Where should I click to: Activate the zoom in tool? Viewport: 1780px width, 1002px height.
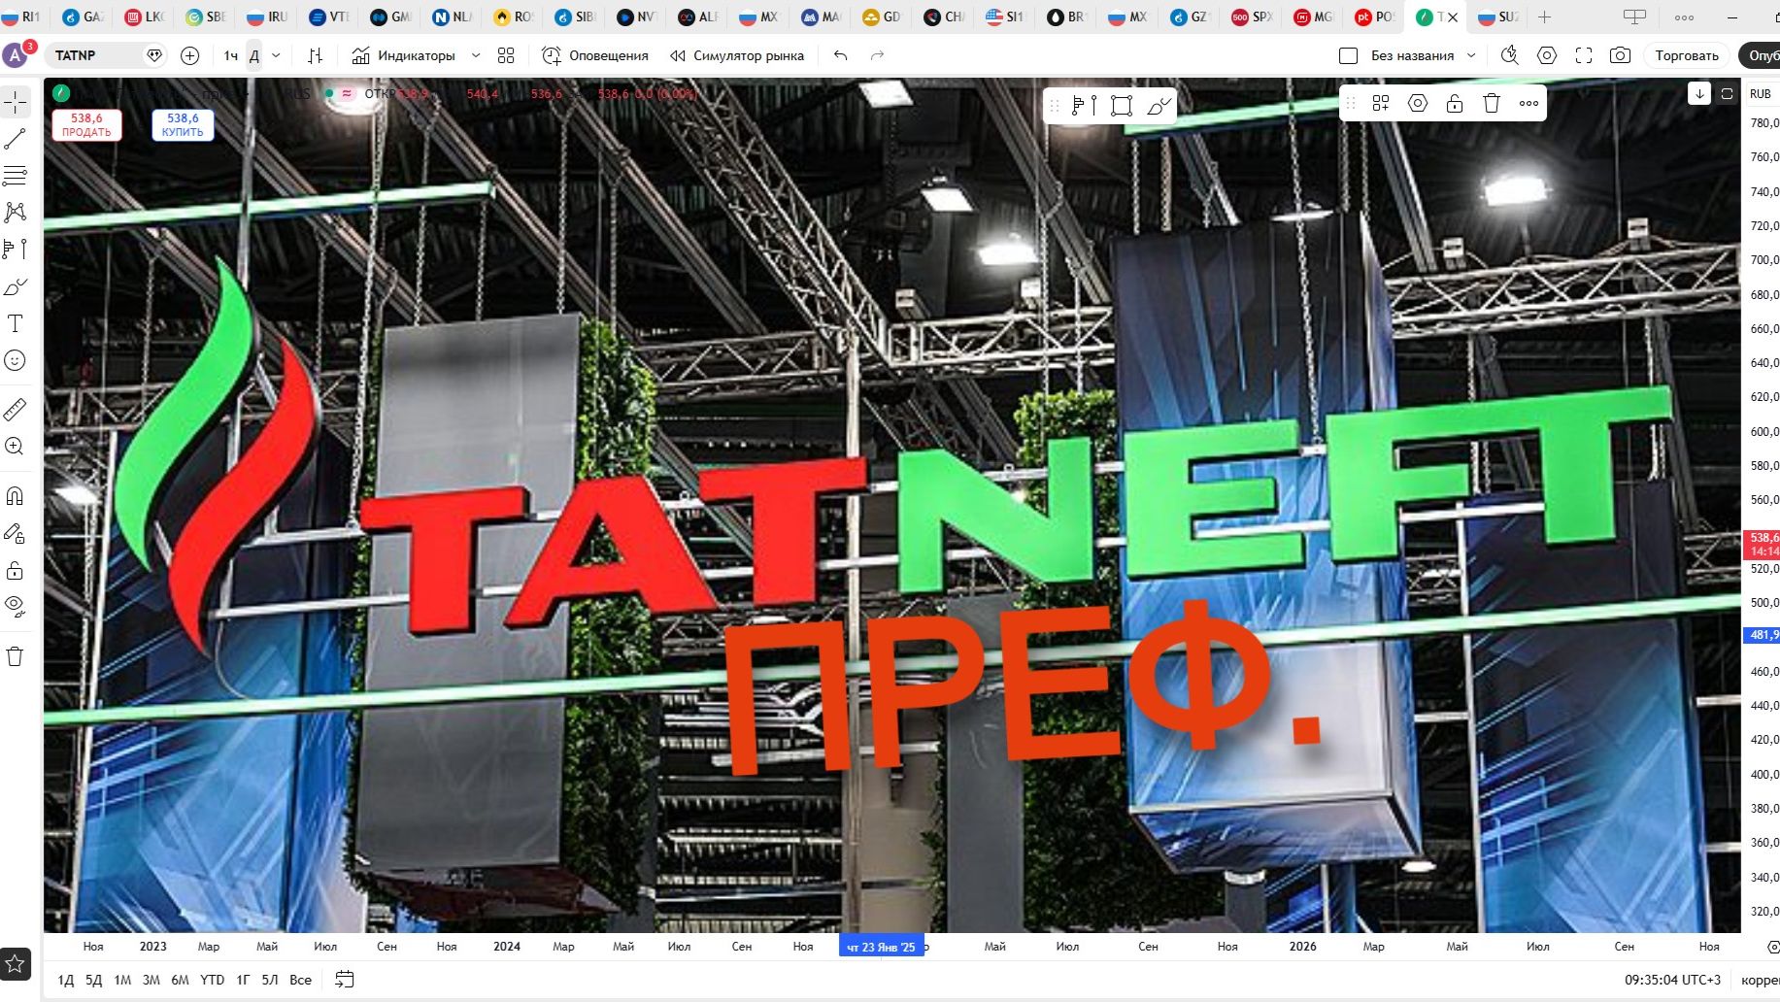pos(16,447)
